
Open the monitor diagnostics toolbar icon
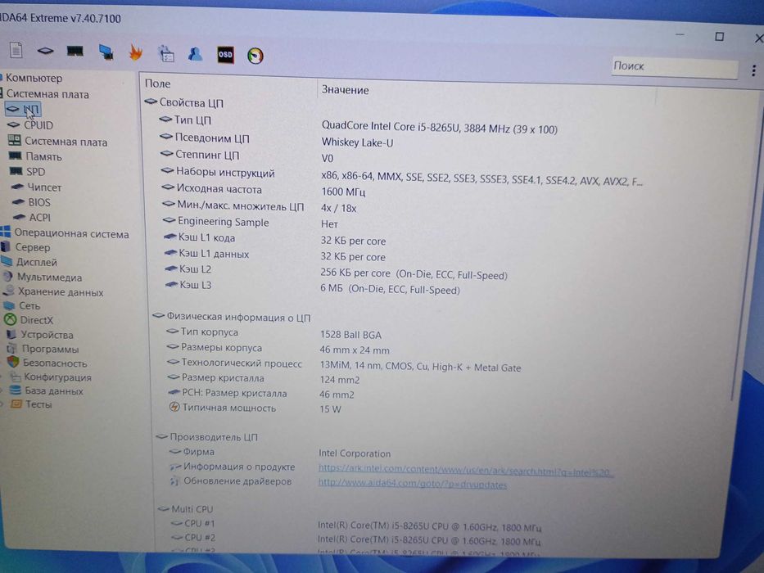[x=106, y=52]
